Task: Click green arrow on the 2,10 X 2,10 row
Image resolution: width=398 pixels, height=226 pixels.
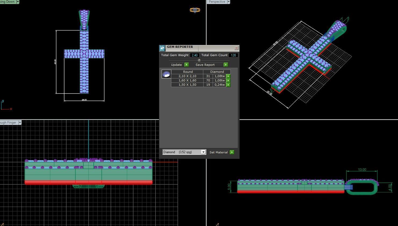Action: point(228,76)
